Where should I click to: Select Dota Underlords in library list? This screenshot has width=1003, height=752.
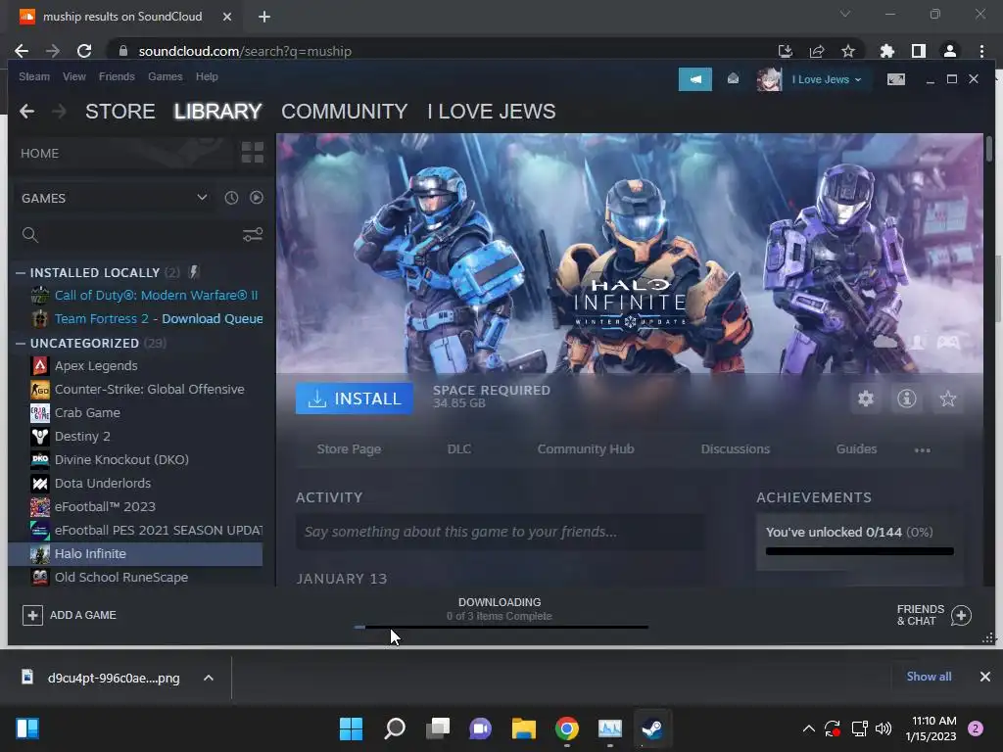102,483
